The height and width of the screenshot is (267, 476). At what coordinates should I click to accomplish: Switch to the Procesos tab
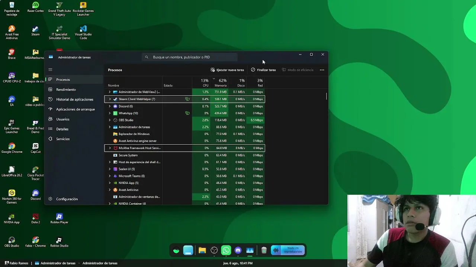(74, 79)
